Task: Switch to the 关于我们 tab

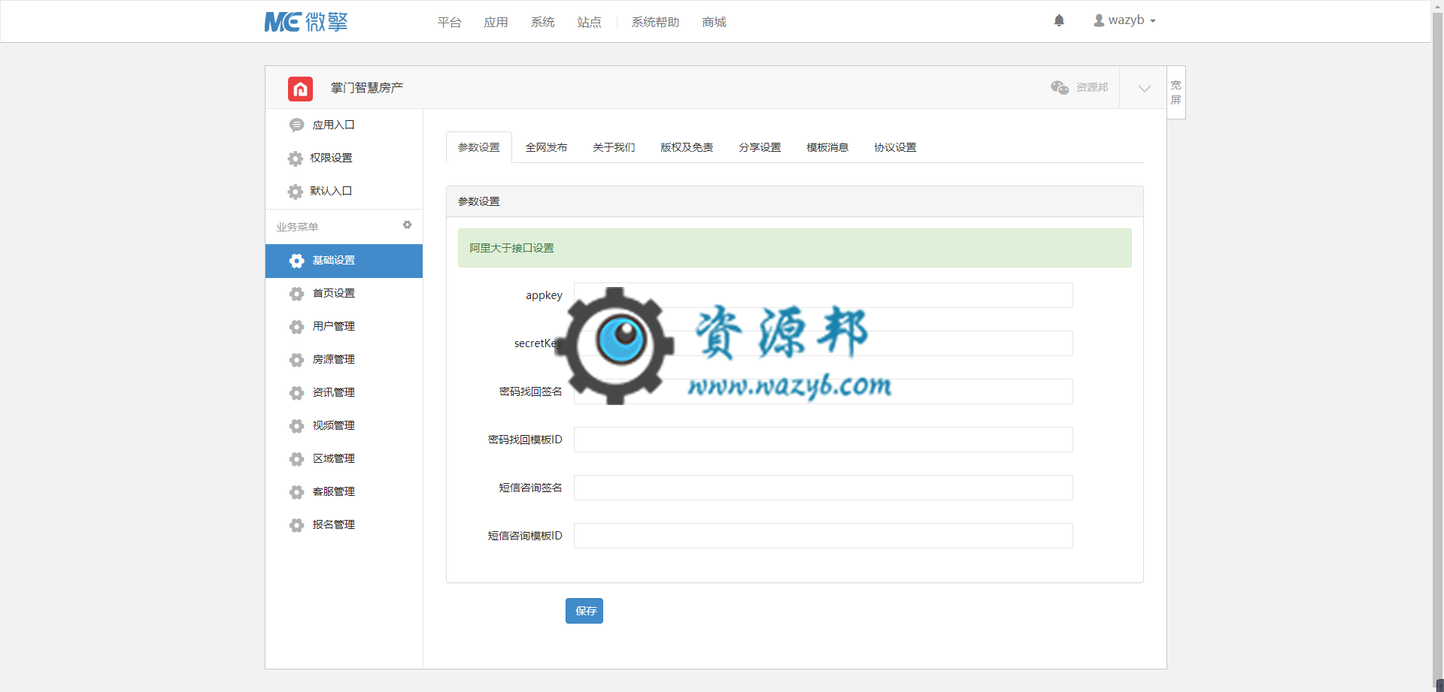Action: pyautogui.click(x=614, y=147)
